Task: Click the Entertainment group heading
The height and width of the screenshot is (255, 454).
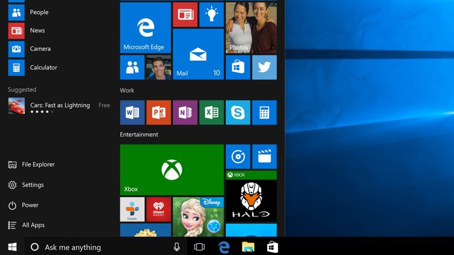Action: point(139,134)
